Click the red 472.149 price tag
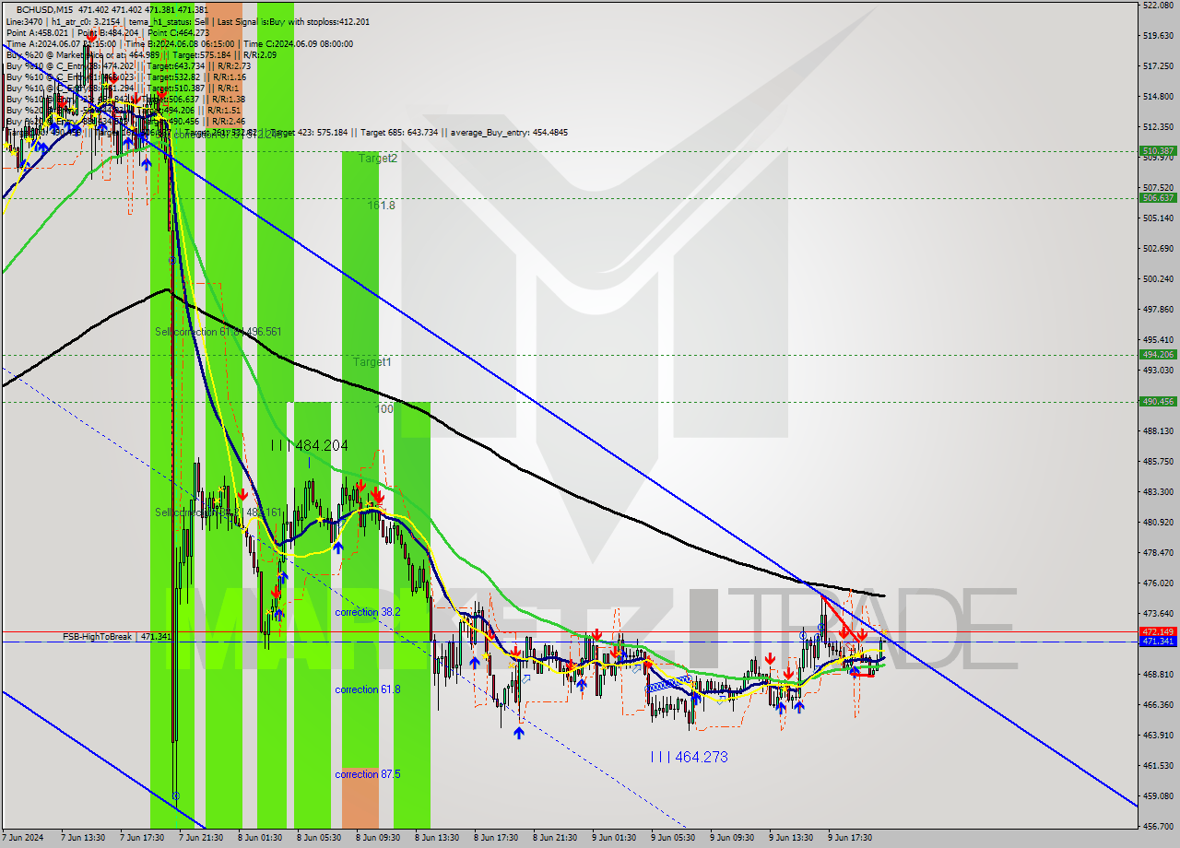 [1158, 631]
